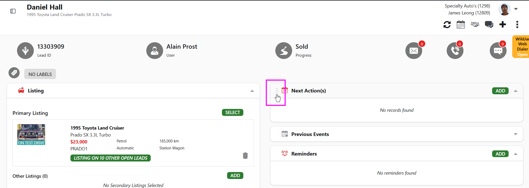The width and height of the screenshot is (529, 188).
Task: Collapse the Listing panel
Action: [252, 91]
